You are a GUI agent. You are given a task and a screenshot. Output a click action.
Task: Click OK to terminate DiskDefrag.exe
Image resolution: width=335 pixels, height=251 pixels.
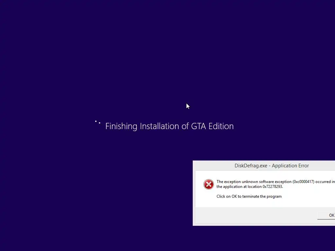coord(326,215)
